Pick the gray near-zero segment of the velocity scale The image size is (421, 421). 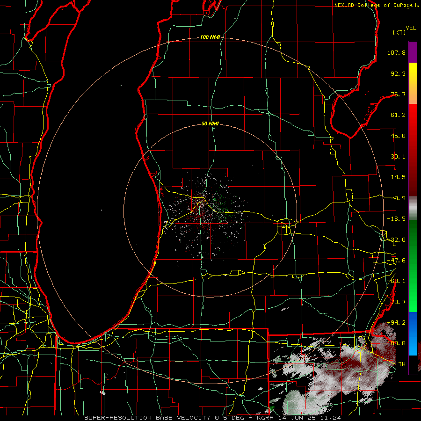tap(413, 208)
